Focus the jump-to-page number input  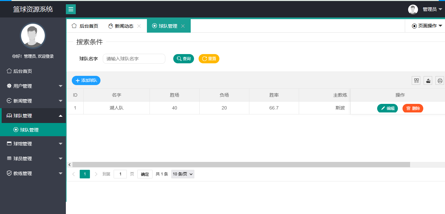point(120,174)
